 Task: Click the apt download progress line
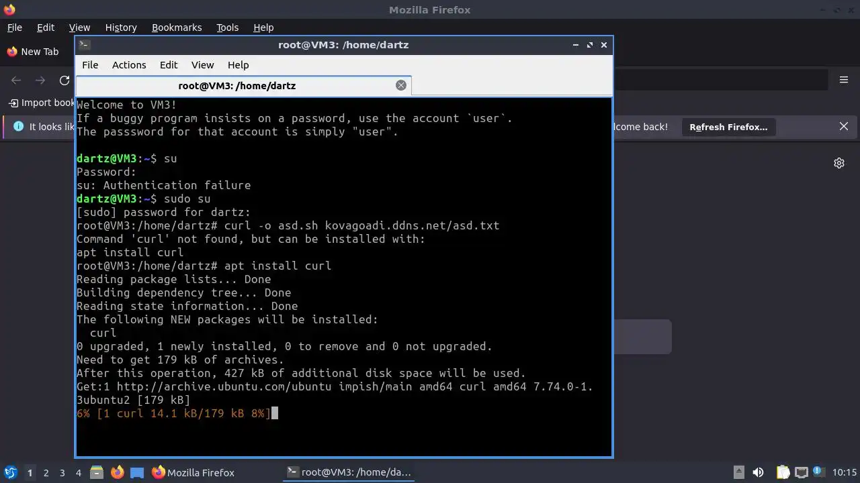click(x=173, y=413)
